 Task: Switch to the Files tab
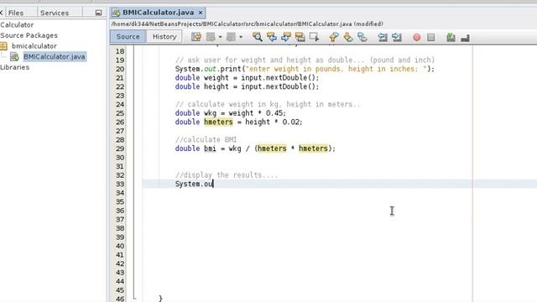[x=16, y=13]
